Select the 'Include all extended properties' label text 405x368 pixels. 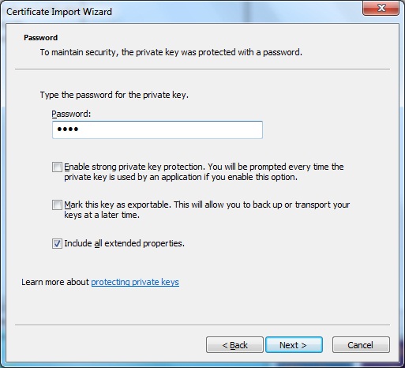pyautogui.click(x=125, y=243)
